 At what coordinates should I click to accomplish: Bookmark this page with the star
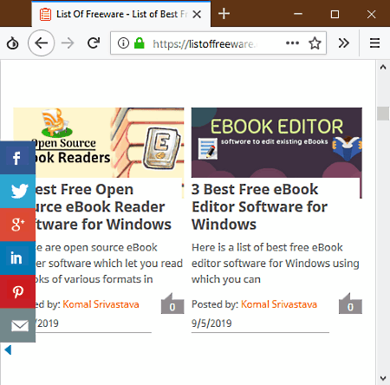tap(315, 43)
